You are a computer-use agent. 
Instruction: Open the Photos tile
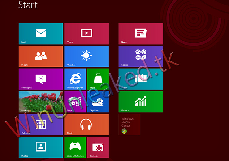[40, 147]
